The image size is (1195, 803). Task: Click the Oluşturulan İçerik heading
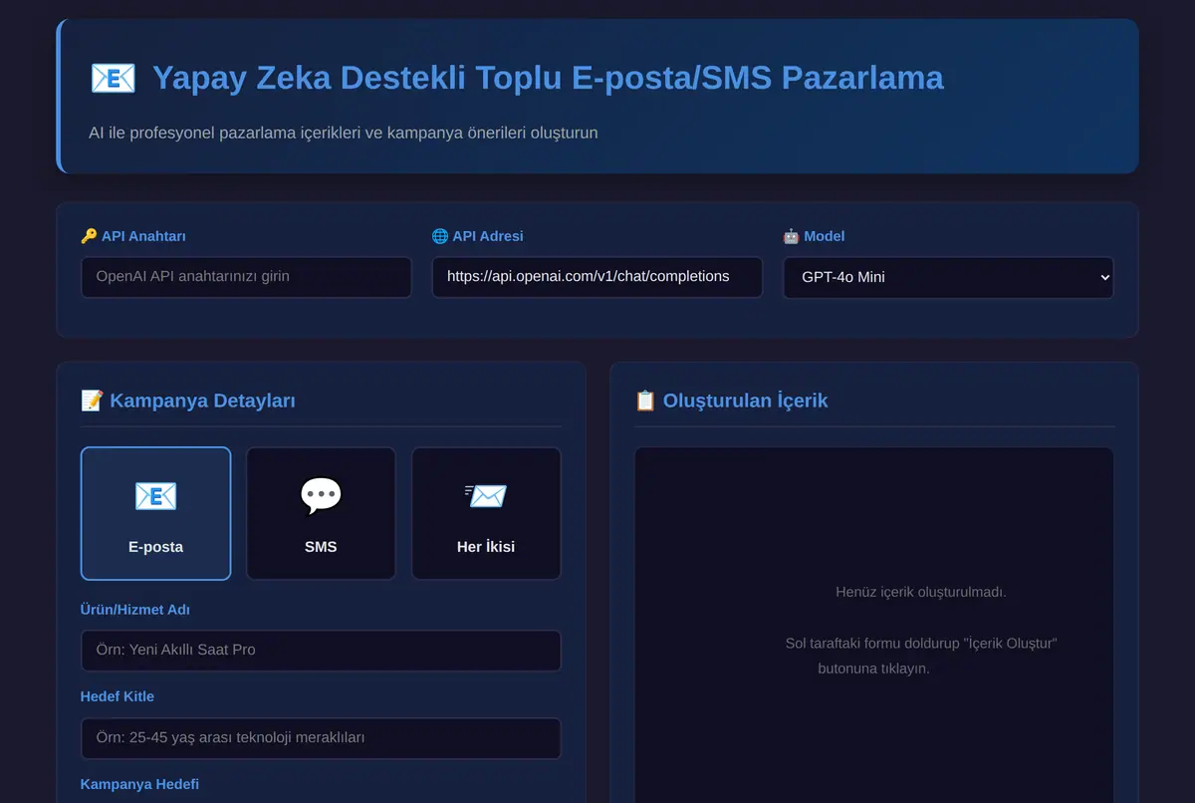point(745,401)
